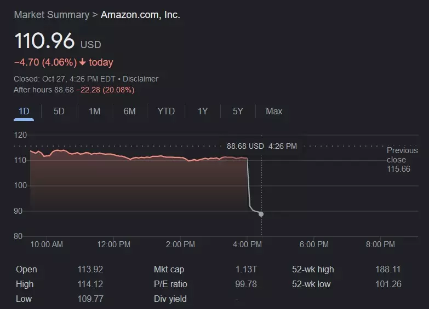Open the Market Summary breadcrumb link

click(x=52, y=15)
